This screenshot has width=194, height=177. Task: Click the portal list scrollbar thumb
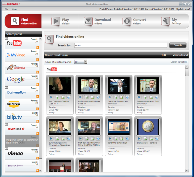pos(40,99)
